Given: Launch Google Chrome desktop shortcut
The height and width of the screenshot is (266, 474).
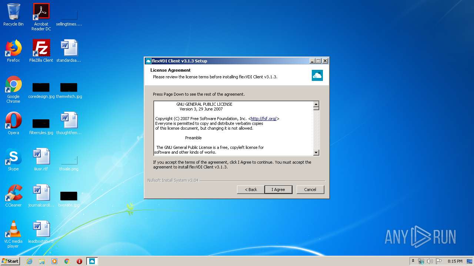Looking at the screenshot, I should pos(13,89).
